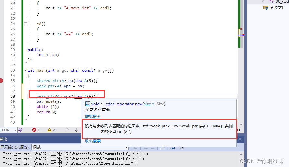Click upper 联机搜索 link in tooltip
The width and height of the screenshot is (289, 167).
coord(93,116)
